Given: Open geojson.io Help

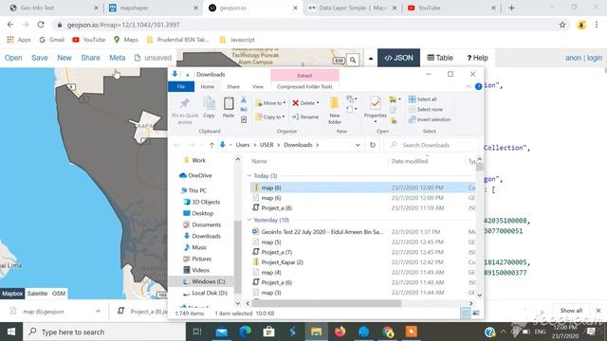Looking at the screenshot, I should tap(477, 58).
